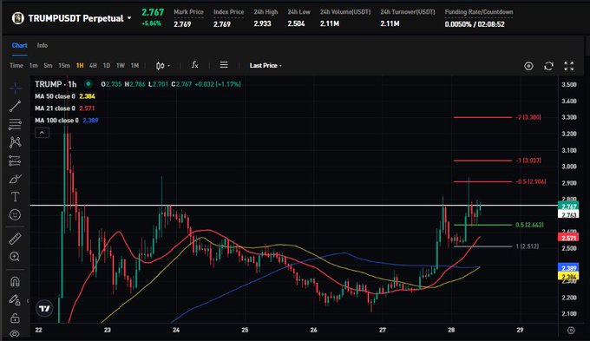Click the Funding Rate/Countdown label
The image size is (590, 341).
[x=479, y=12]
